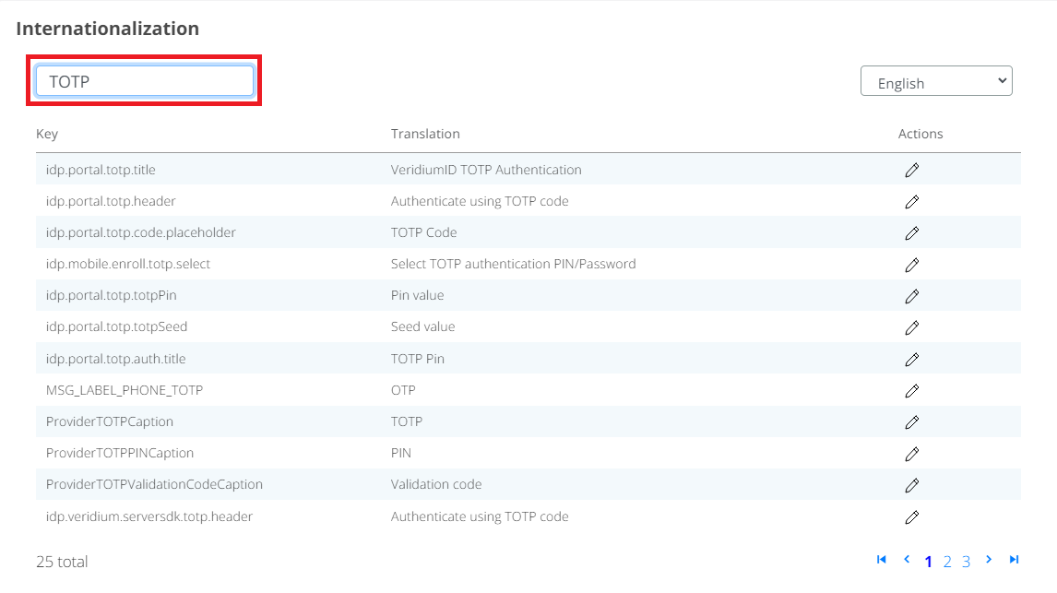Edit the Seed value translation
The height and width of the screenshot is (593, 1057).
pyautogui.click(x=911, y=327)
